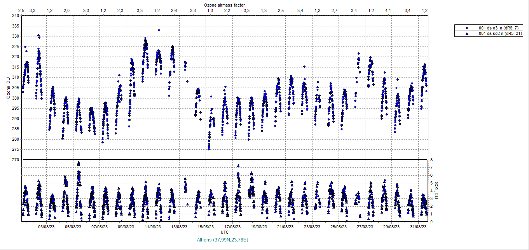
Task: Click the "Ozone airmass factor" top axis title
Action: tap(224, 5)
